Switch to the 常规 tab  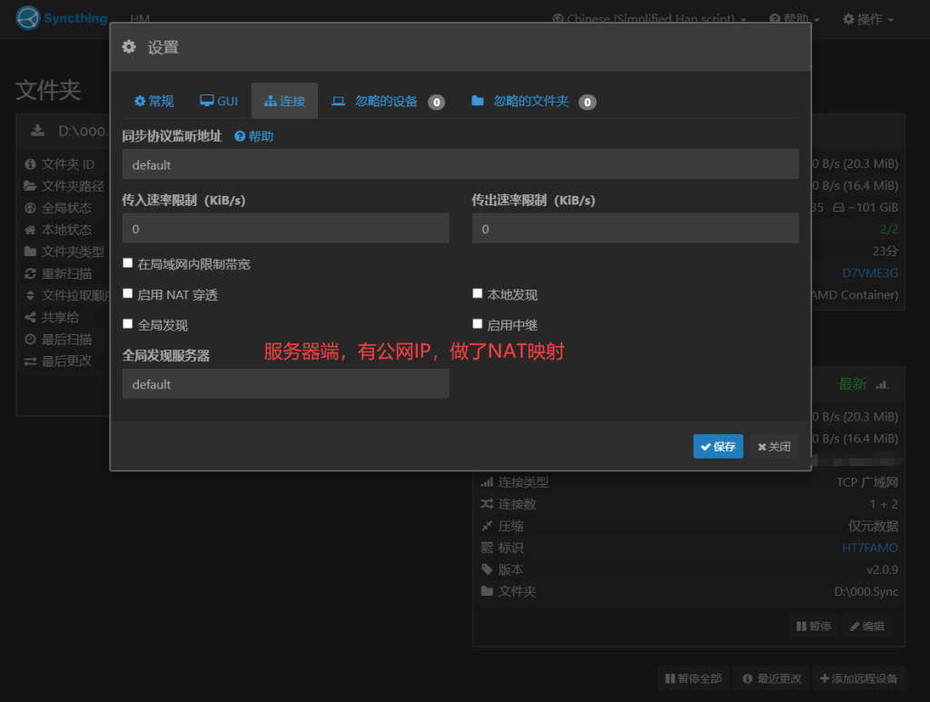click(x=153, y=101)
